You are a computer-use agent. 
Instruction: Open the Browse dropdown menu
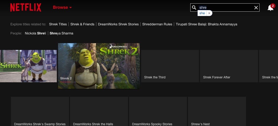pyautogui.click(x=62, y=8)
